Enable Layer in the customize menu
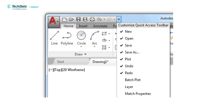Screen dimensions: 215x107 pyautogui.click(x=143, y=87)
